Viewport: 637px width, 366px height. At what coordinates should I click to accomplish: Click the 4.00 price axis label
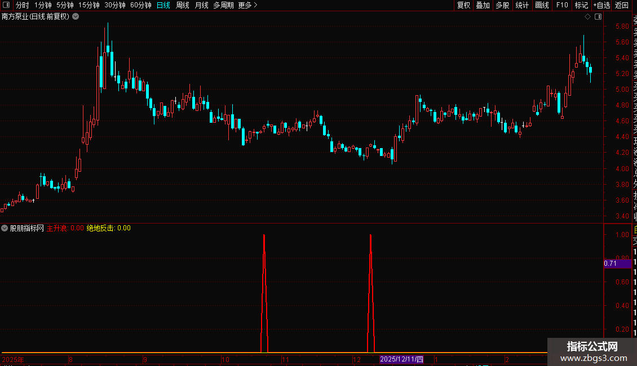tap(622, 169)
